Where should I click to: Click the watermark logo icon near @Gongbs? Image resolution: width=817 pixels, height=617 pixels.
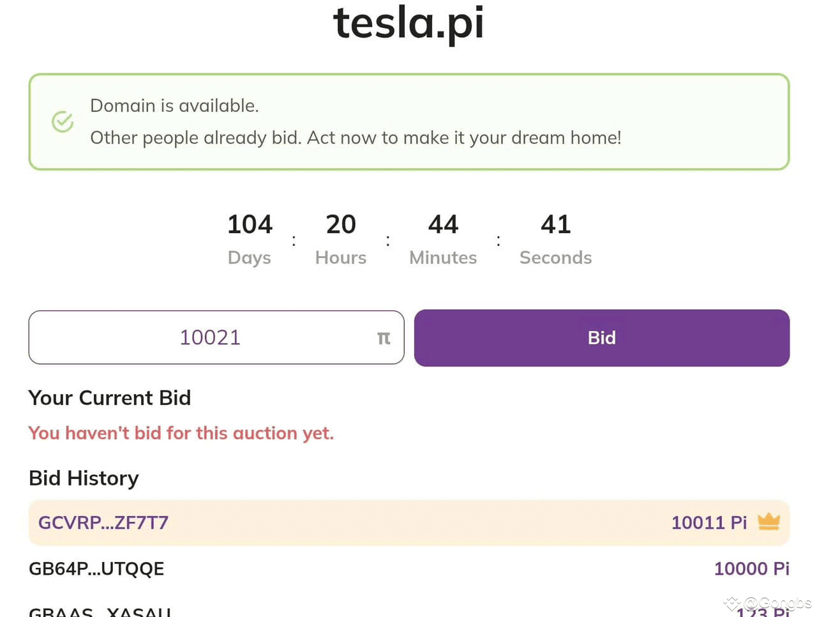coord(732,602)
